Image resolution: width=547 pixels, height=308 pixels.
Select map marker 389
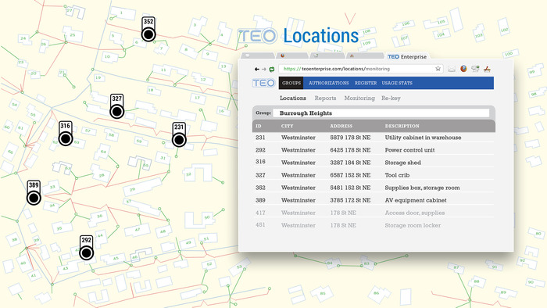pos(34,192)
